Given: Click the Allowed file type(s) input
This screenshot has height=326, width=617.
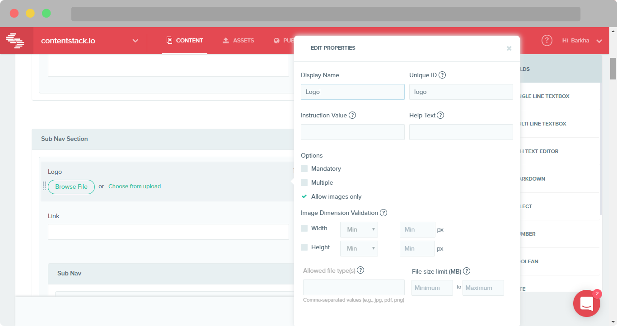Looking at the screenshot, I should point(354,287).
